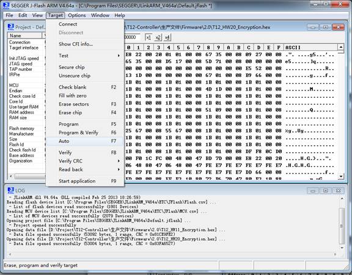Select Verify menu entry
The width and height of the screenshot is (352, 275).
pyautogui.click(x=85, y=153)
